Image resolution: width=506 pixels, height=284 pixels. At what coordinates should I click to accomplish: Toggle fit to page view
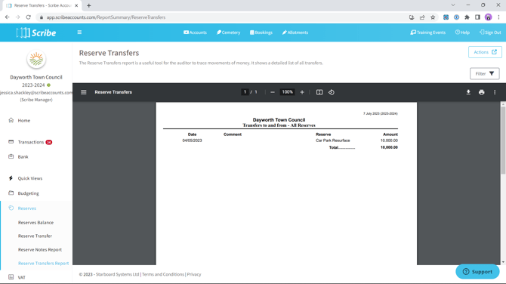pyautogui.click(x=319, y=92)
